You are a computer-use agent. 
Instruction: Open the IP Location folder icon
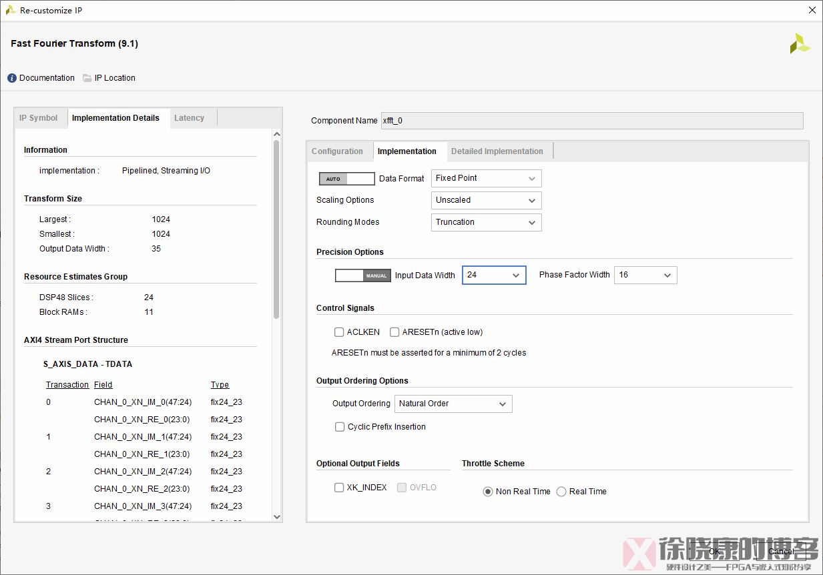coord(87,77)
